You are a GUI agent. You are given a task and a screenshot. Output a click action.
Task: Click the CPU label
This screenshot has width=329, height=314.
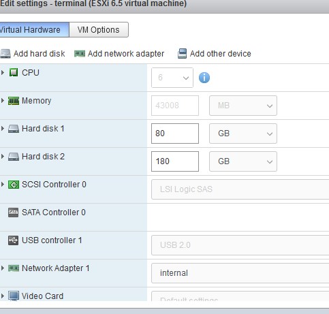[x=31, y=73]
